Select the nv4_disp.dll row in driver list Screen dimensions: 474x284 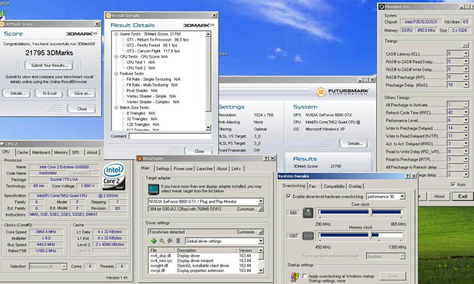203,256
